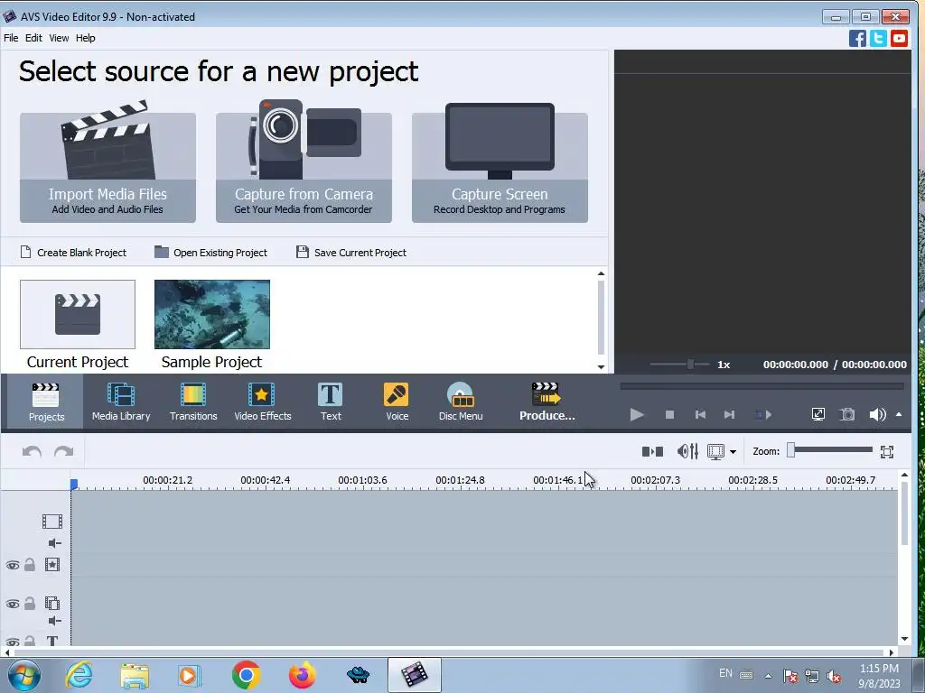Open the Transitions tab
The width and height of the screenshot is (925, 693).
[x=193, y=402]
